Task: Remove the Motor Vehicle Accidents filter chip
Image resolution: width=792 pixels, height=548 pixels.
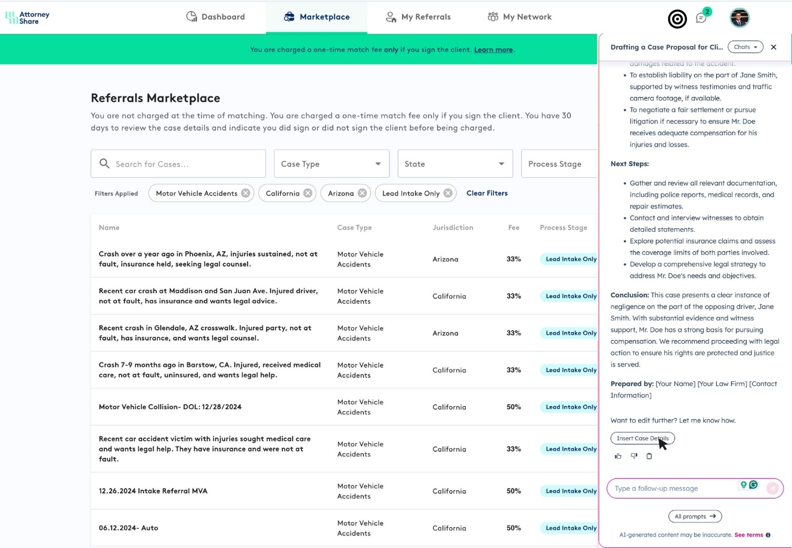Action: point(245,193)
